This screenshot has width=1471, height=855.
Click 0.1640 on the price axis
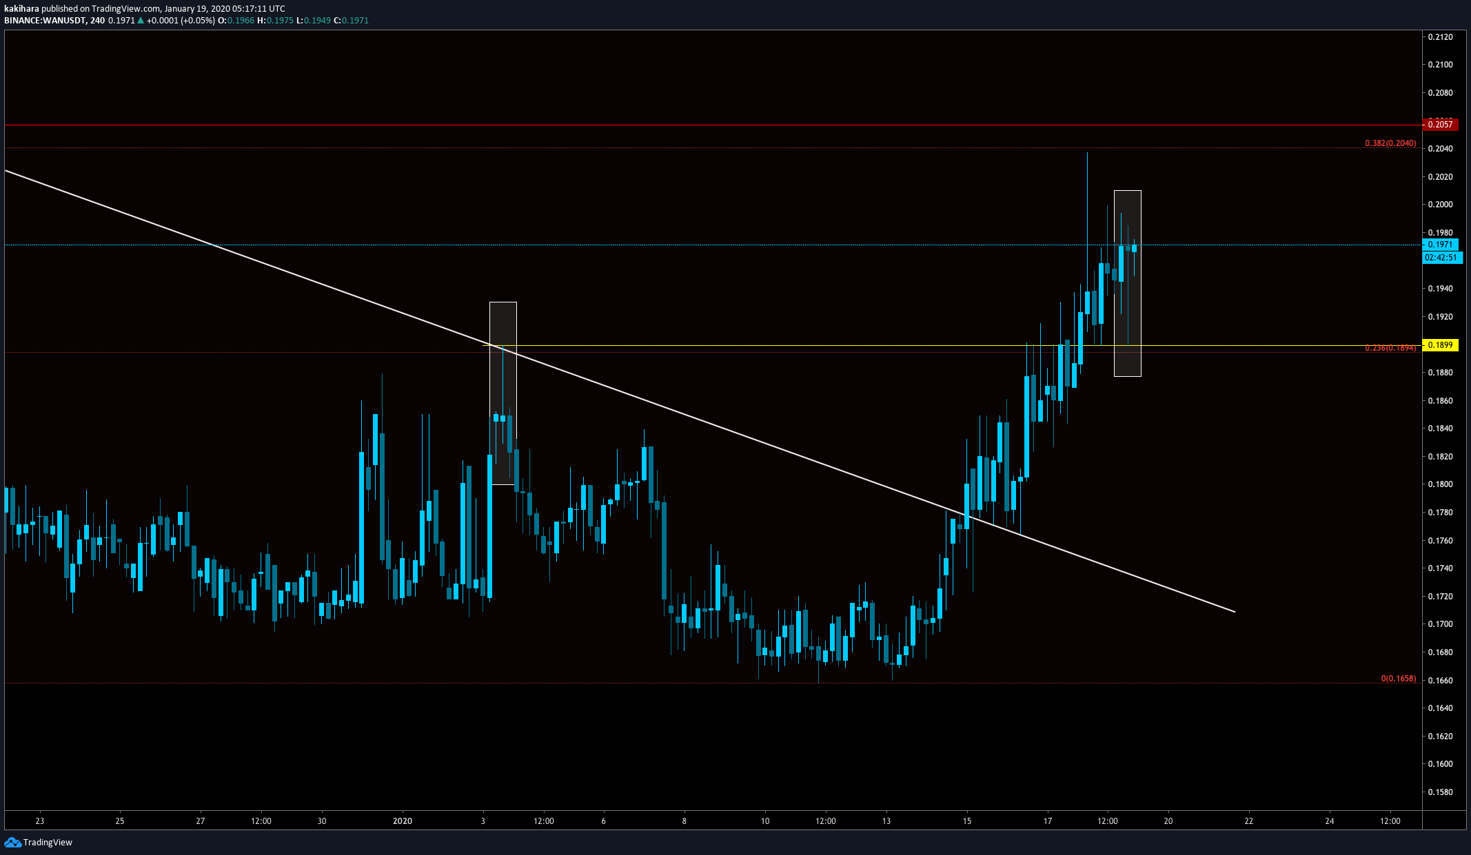1440,708
